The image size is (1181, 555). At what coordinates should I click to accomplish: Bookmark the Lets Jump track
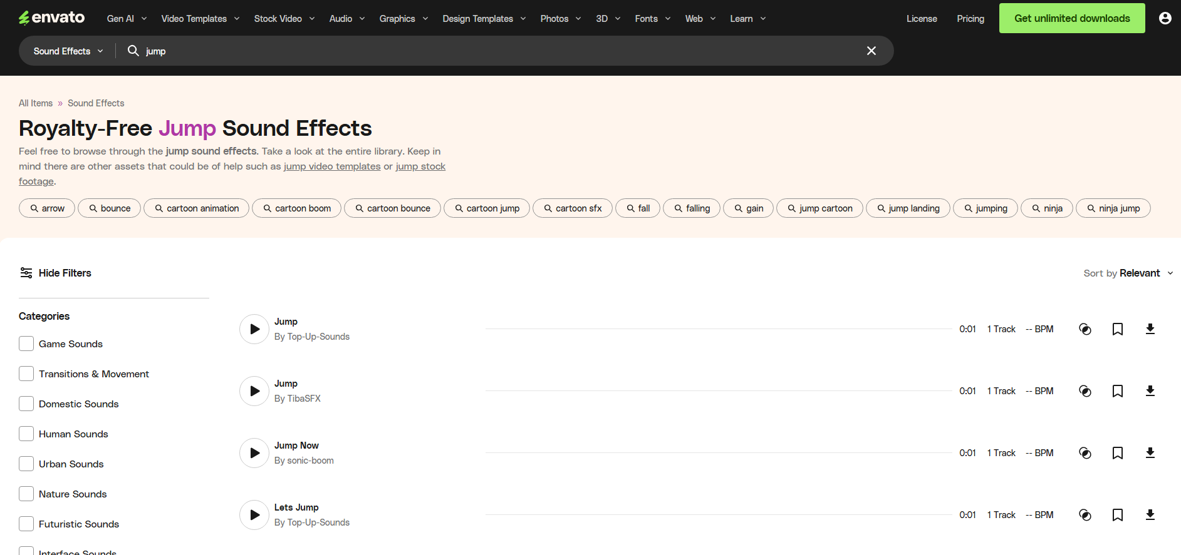[1117, 515]
